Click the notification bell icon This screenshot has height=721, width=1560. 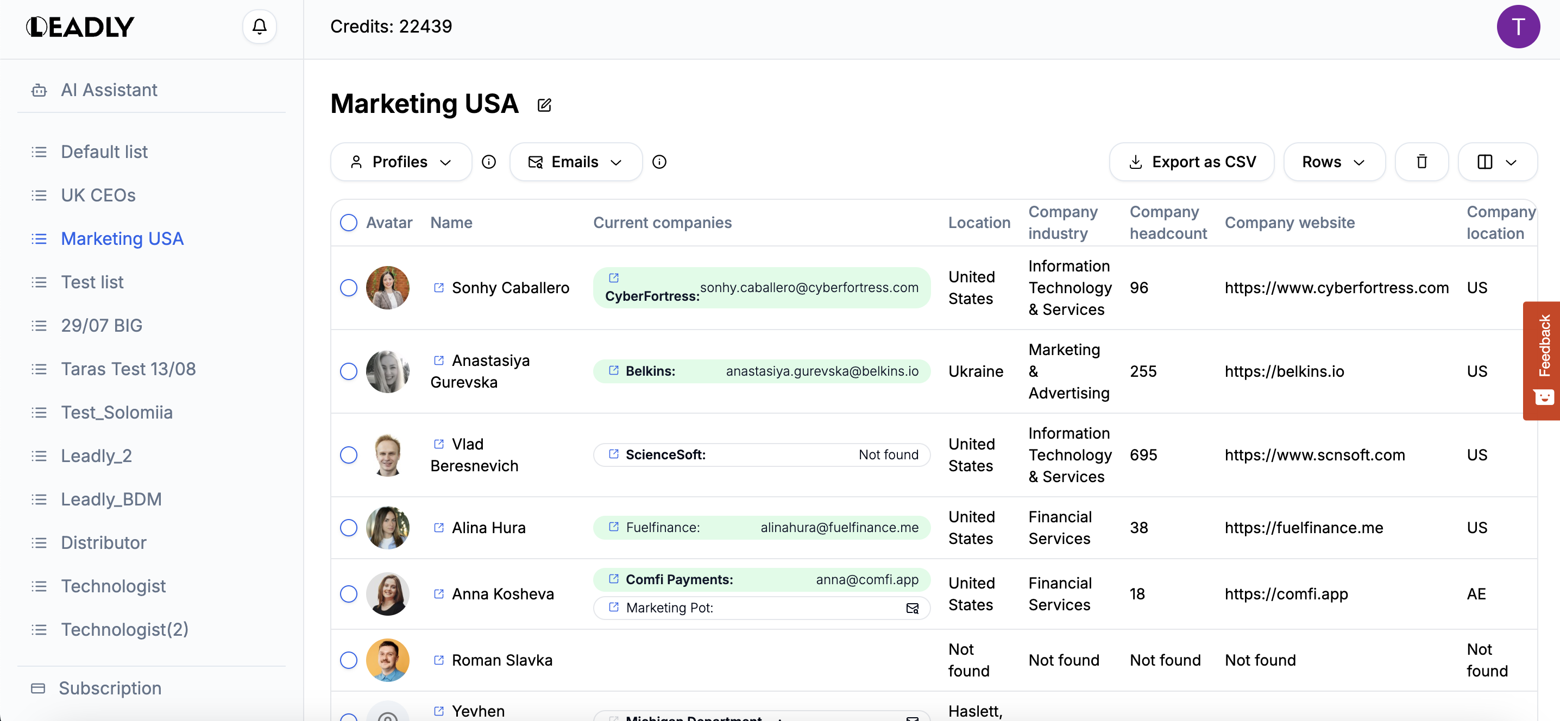[x=259, y=27]
